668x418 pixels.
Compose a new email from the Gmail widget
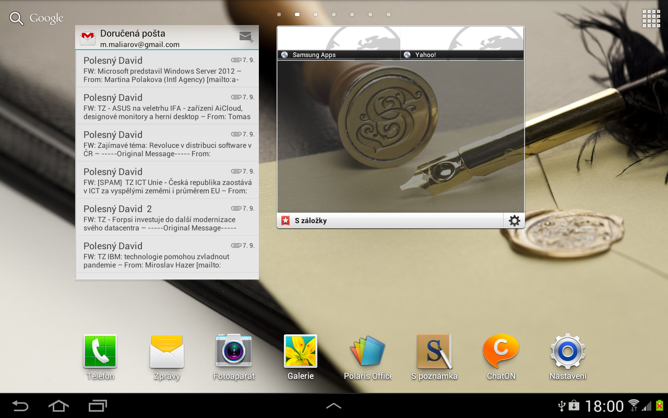pyautogui.click(x=245, y=37)
